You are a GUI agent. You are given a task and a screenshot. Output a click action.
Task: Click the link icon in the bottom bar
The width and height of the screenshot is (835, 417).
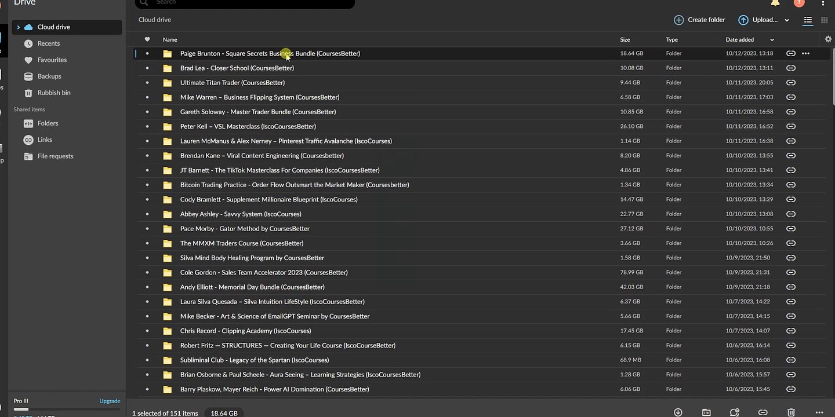[763, 412]
